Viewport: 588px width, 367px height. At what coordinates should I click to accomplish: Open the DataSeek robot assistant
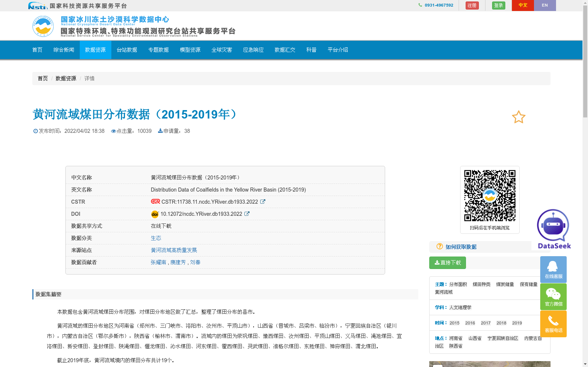tap(553, 229)
